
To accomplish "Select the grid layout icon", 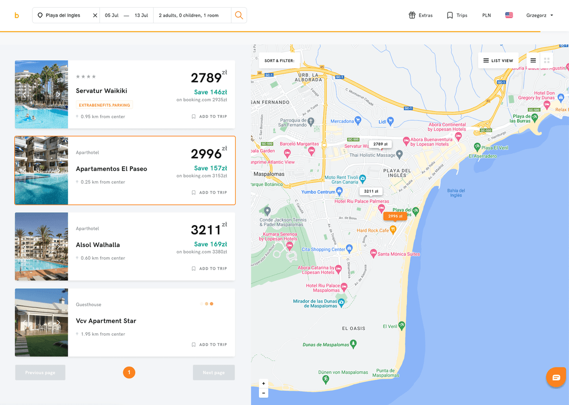I will click(546, 61).
